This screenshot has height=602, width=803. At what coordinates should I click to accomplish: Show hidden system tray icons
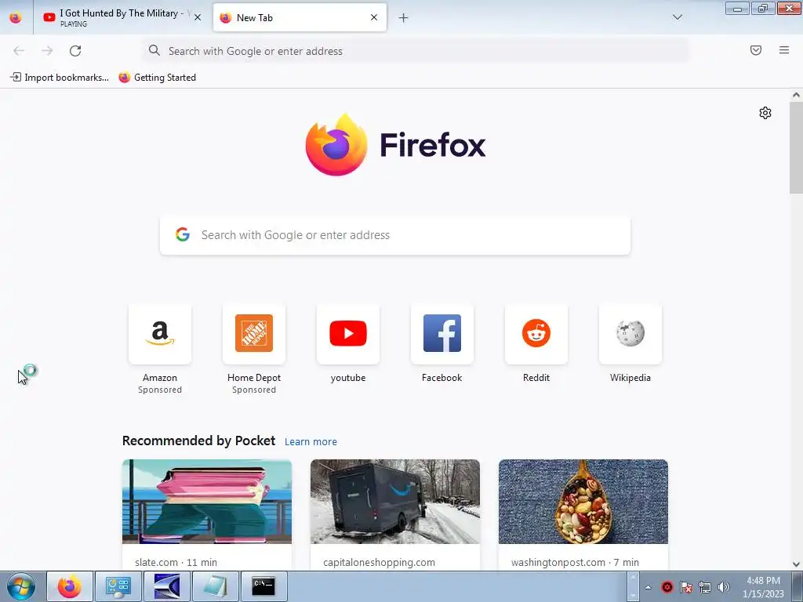click(649, 587)
